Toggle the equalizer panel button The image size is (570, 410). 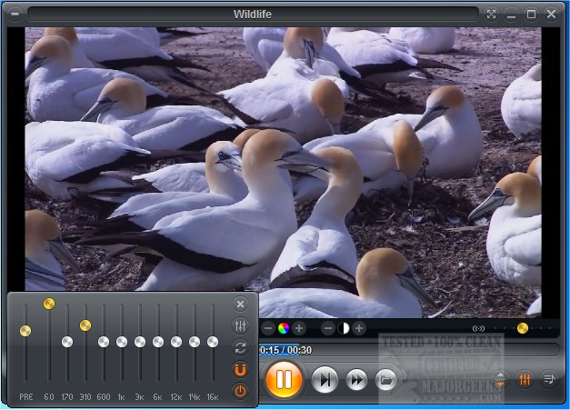(525, 379)
